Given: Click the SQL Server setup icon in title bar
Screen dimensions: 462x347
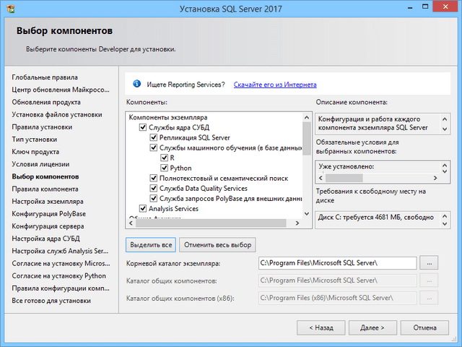Looking at the screenshot, I should pyautogui.click(x=11, y=9).
